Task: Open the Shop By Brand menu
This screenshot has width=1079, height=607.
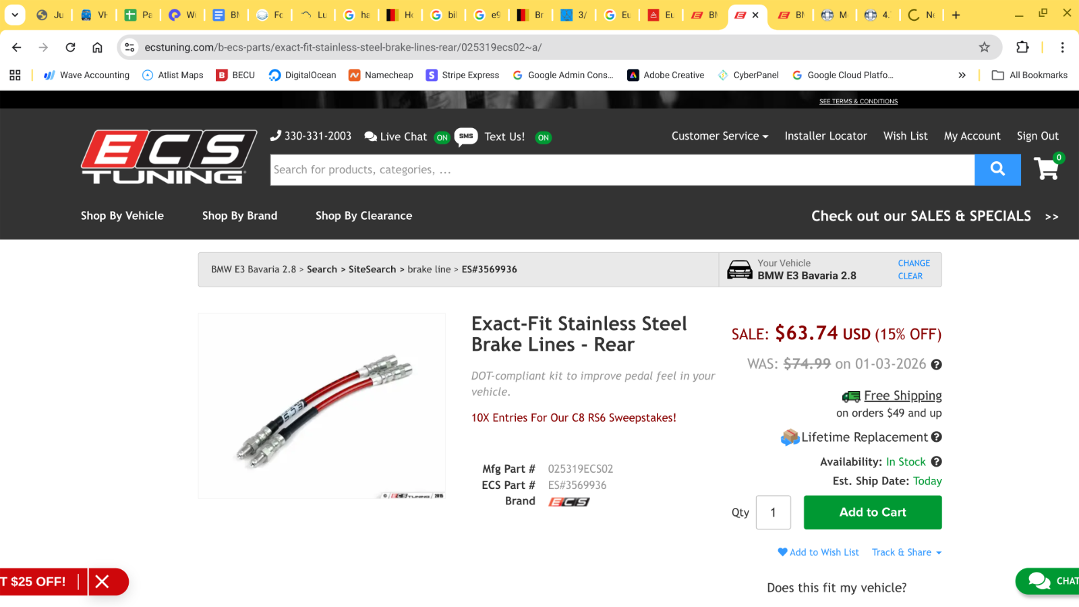Action: click(239, 216)
